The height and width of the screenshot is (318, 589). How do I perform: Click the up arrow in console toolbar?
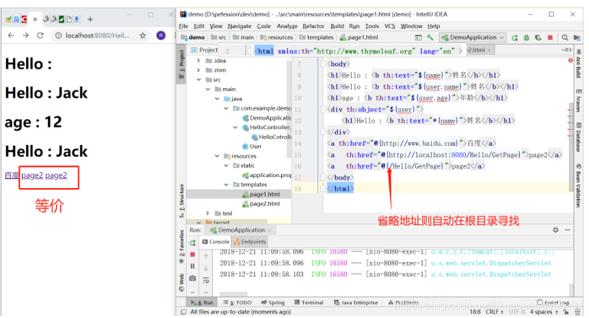click(206, 256)
